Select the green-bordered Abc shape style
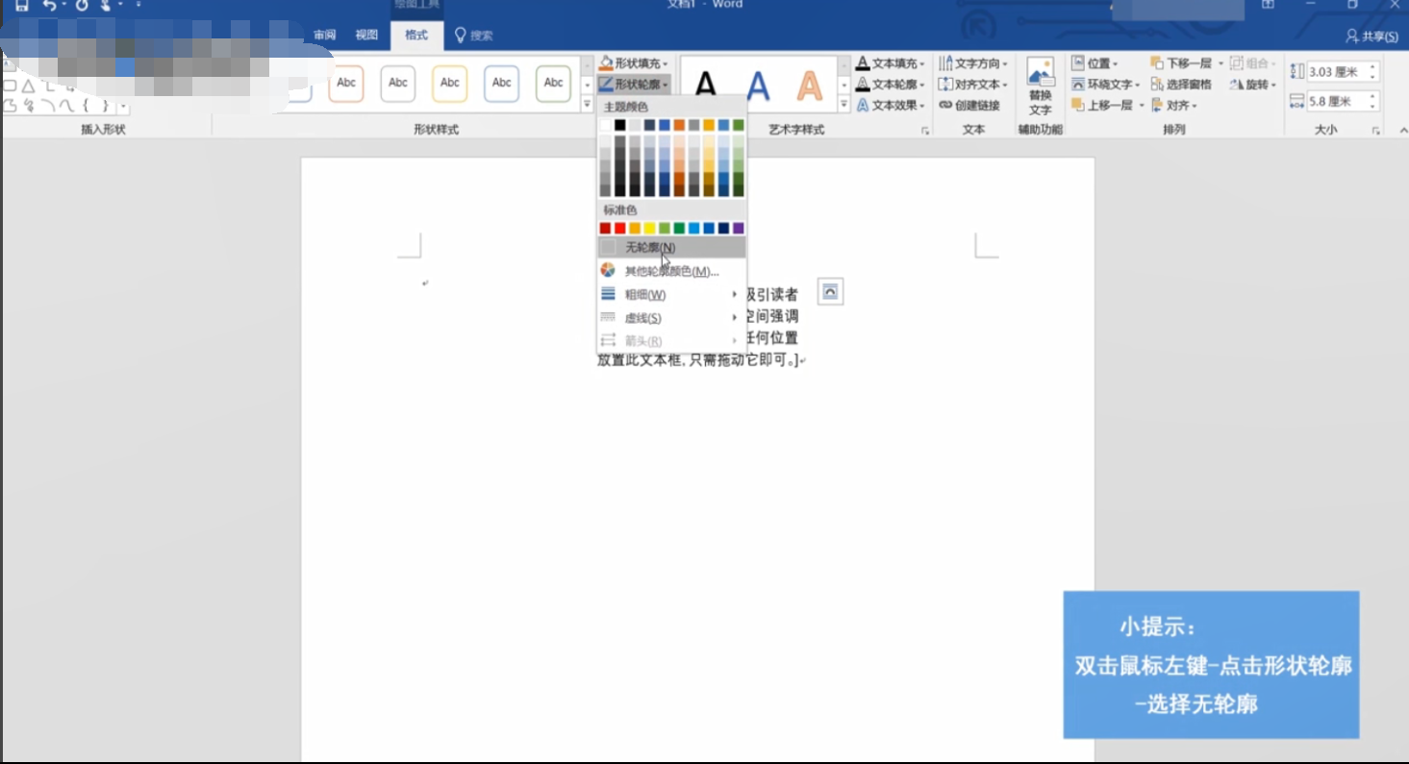The image size is (1409, 764). (554, 83)
